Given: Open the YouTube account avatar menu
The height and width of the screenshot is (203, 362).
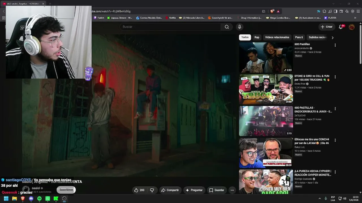Looking at the screenshot, I should pos(352,27).
